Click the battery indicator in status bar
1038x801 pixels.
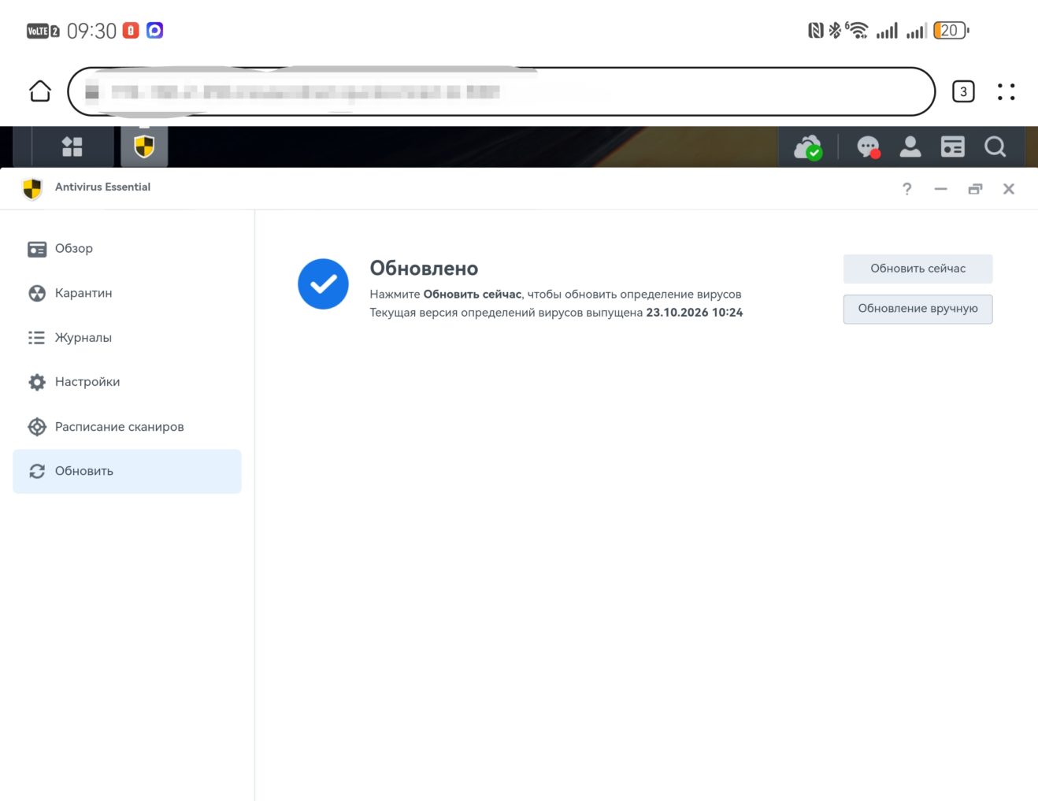coord(951,31)
